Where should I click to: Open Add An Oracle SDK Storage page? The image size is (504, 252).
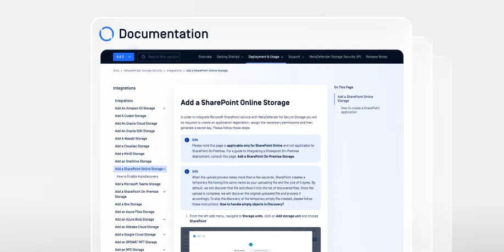point(135,131)
